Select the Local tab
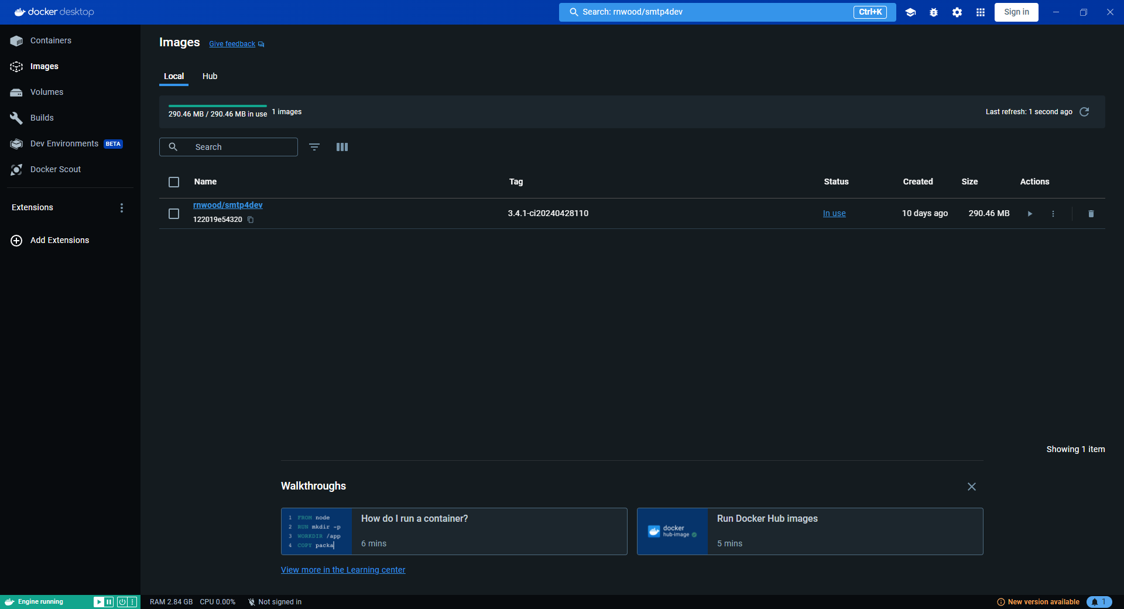1124x609 pixels. [x=174, y=76]
